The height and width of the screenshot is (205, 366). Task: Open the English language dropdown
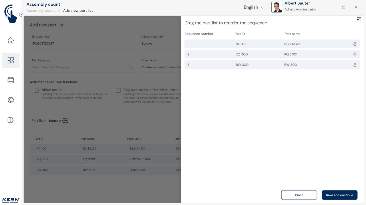254,7
